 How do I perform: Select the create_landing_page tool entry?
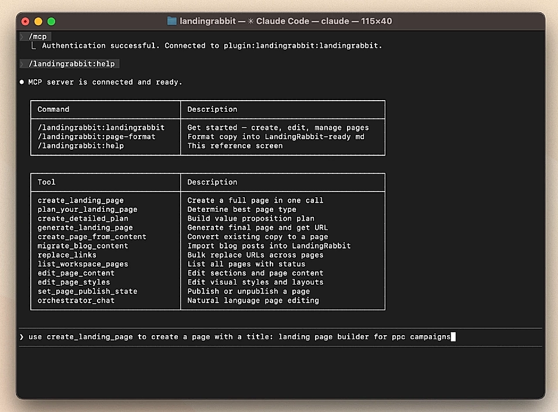(x=80, y=200)
